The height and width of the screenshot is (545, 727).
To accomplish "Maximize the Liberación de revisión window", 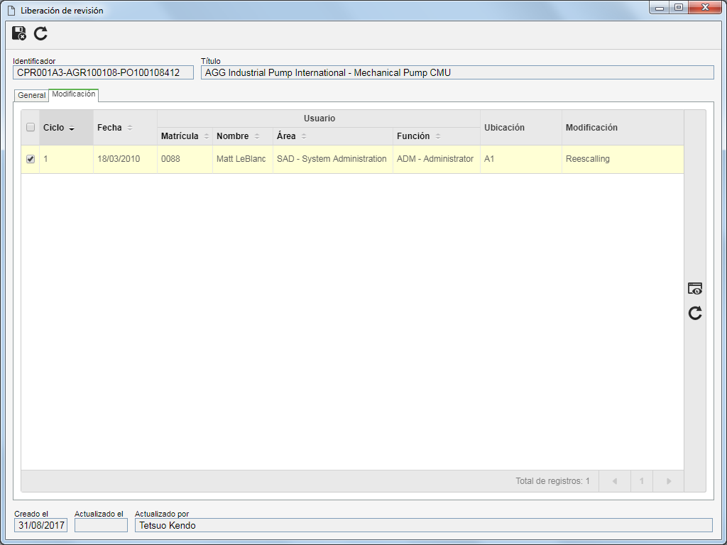I will 679,8.
